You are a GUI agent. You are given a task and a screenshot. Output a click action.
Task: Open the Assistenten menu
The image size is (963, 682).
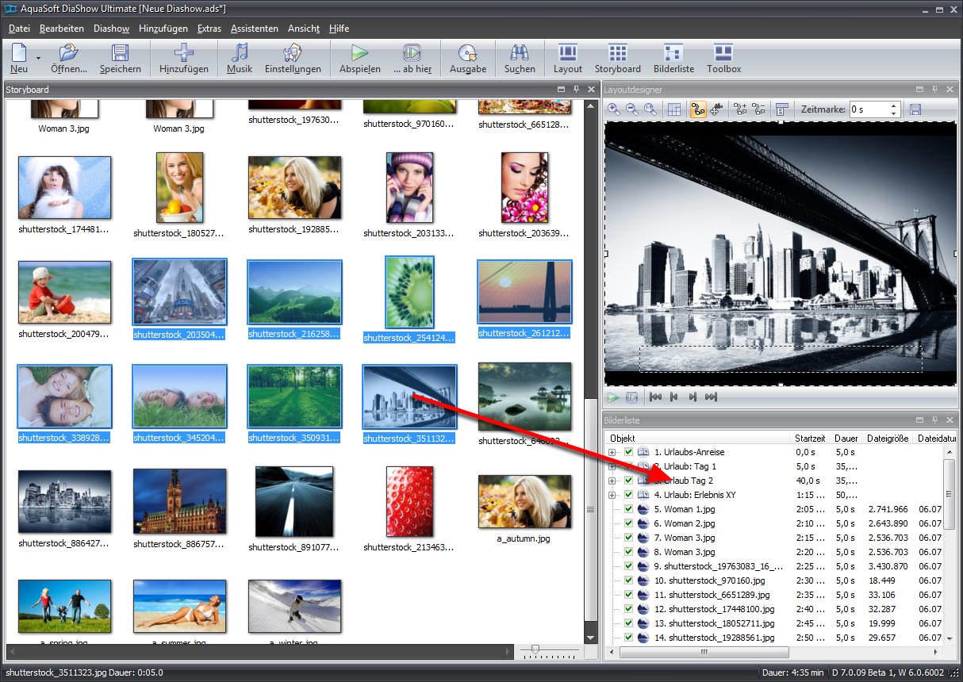[254, 29]
